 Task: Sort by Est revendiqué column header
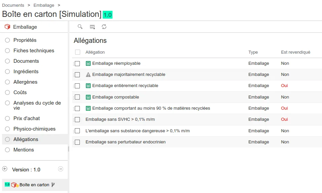pos(295,52)
